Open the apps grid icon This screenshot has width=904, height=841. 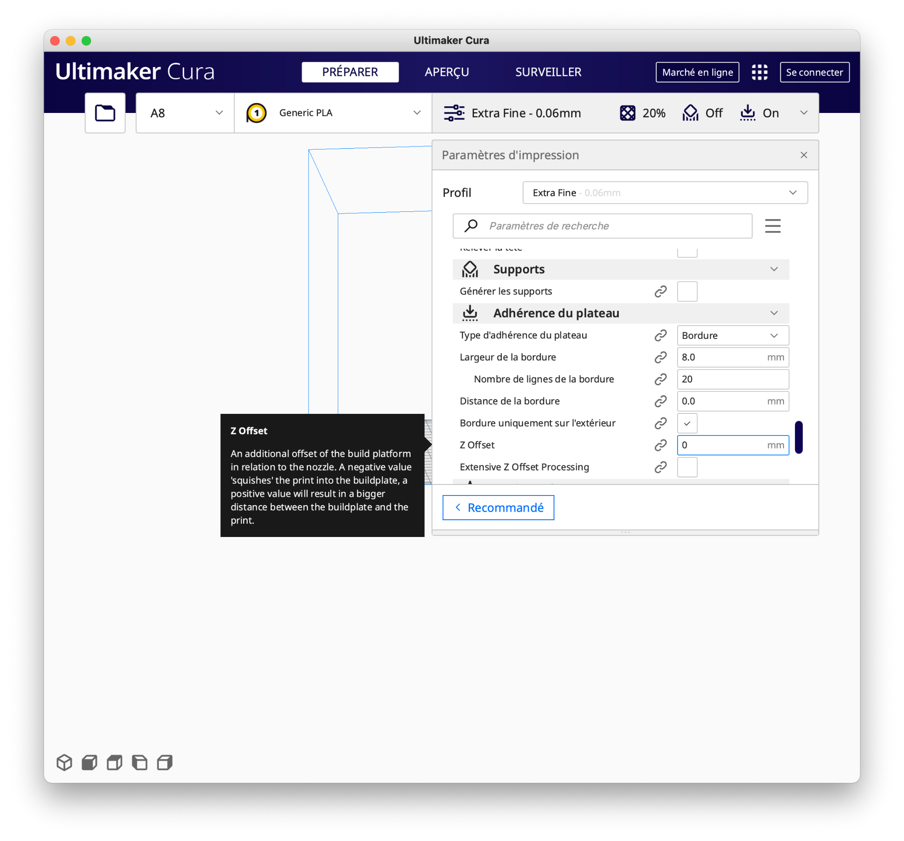click(759, 72)
